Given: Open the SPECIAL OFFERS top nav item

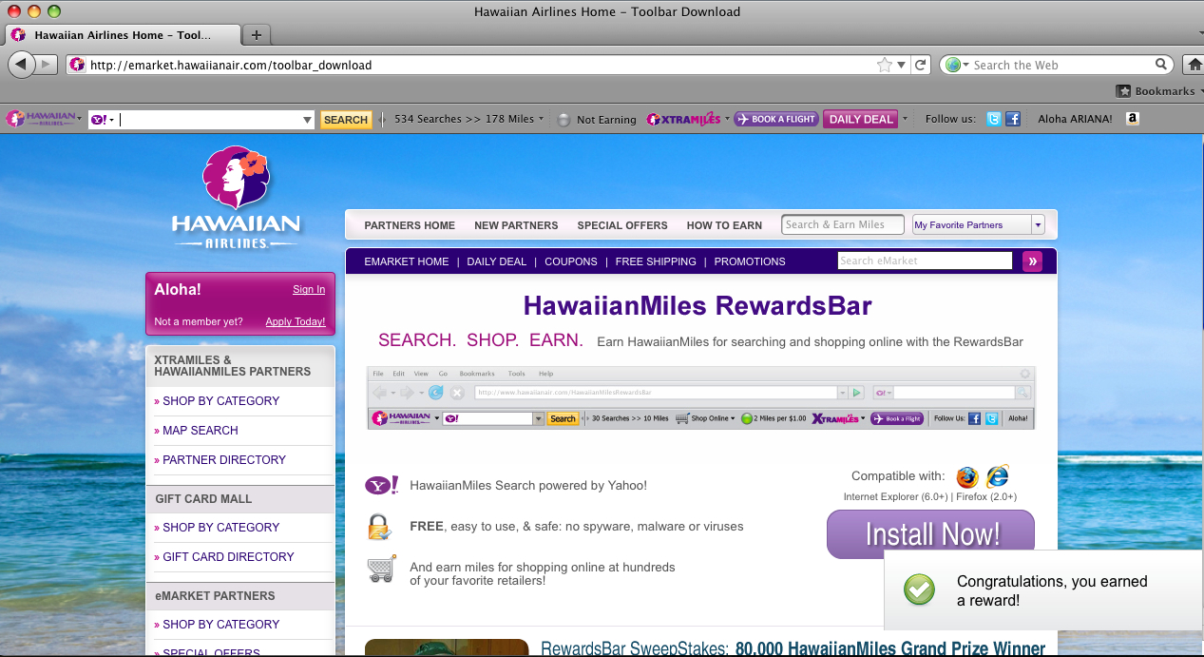Looking at the screenshot, I should [x=622, y=225].
